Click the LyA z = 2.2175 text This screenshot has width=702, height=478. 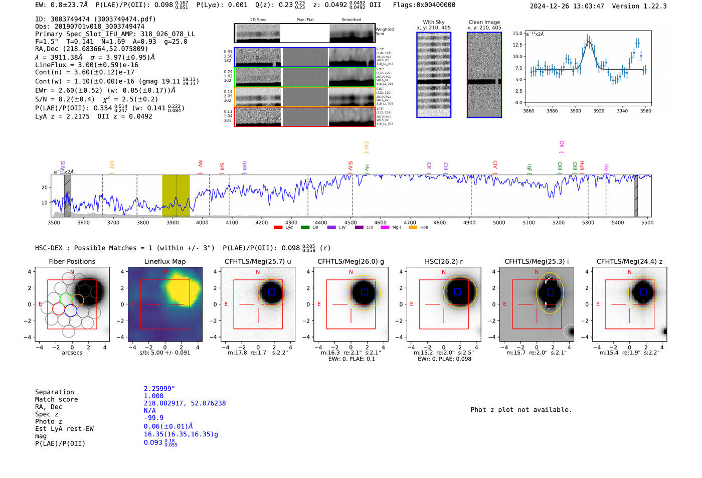point(62,116)
